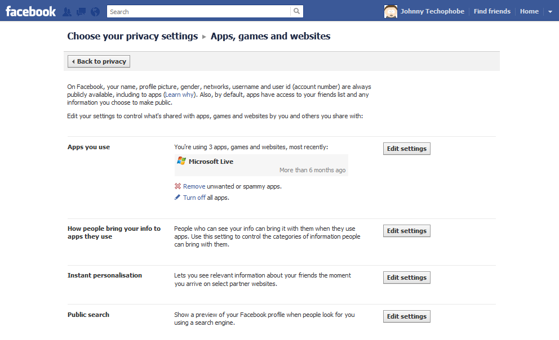The width and height of the screenshot is (559, 340).
Task: Click the Facebook logo
Action: [30, 11]
